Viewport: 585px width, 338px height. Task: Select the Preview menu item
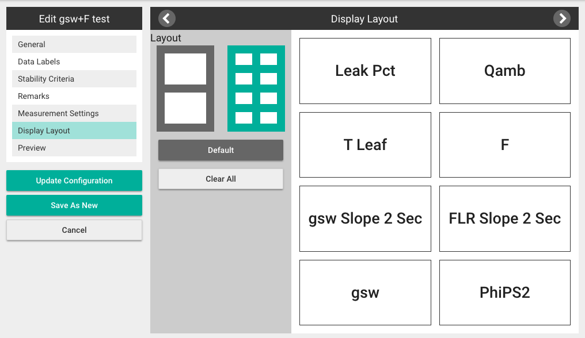[x=74, y=148]
